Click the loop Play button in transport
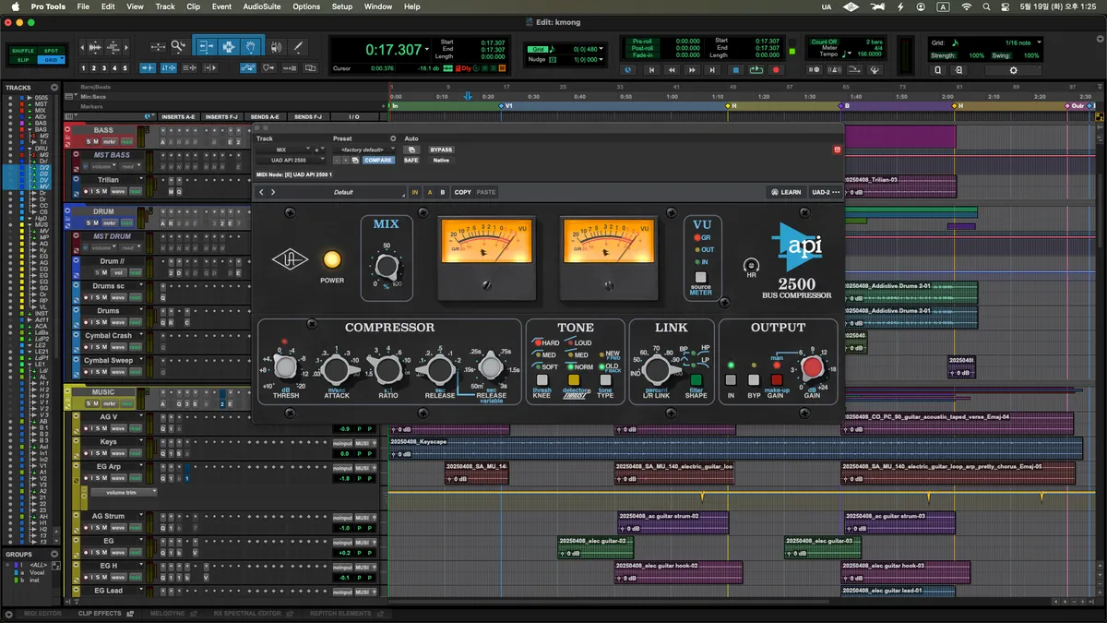Screen dimensions: 1107x623 (756, 69)
